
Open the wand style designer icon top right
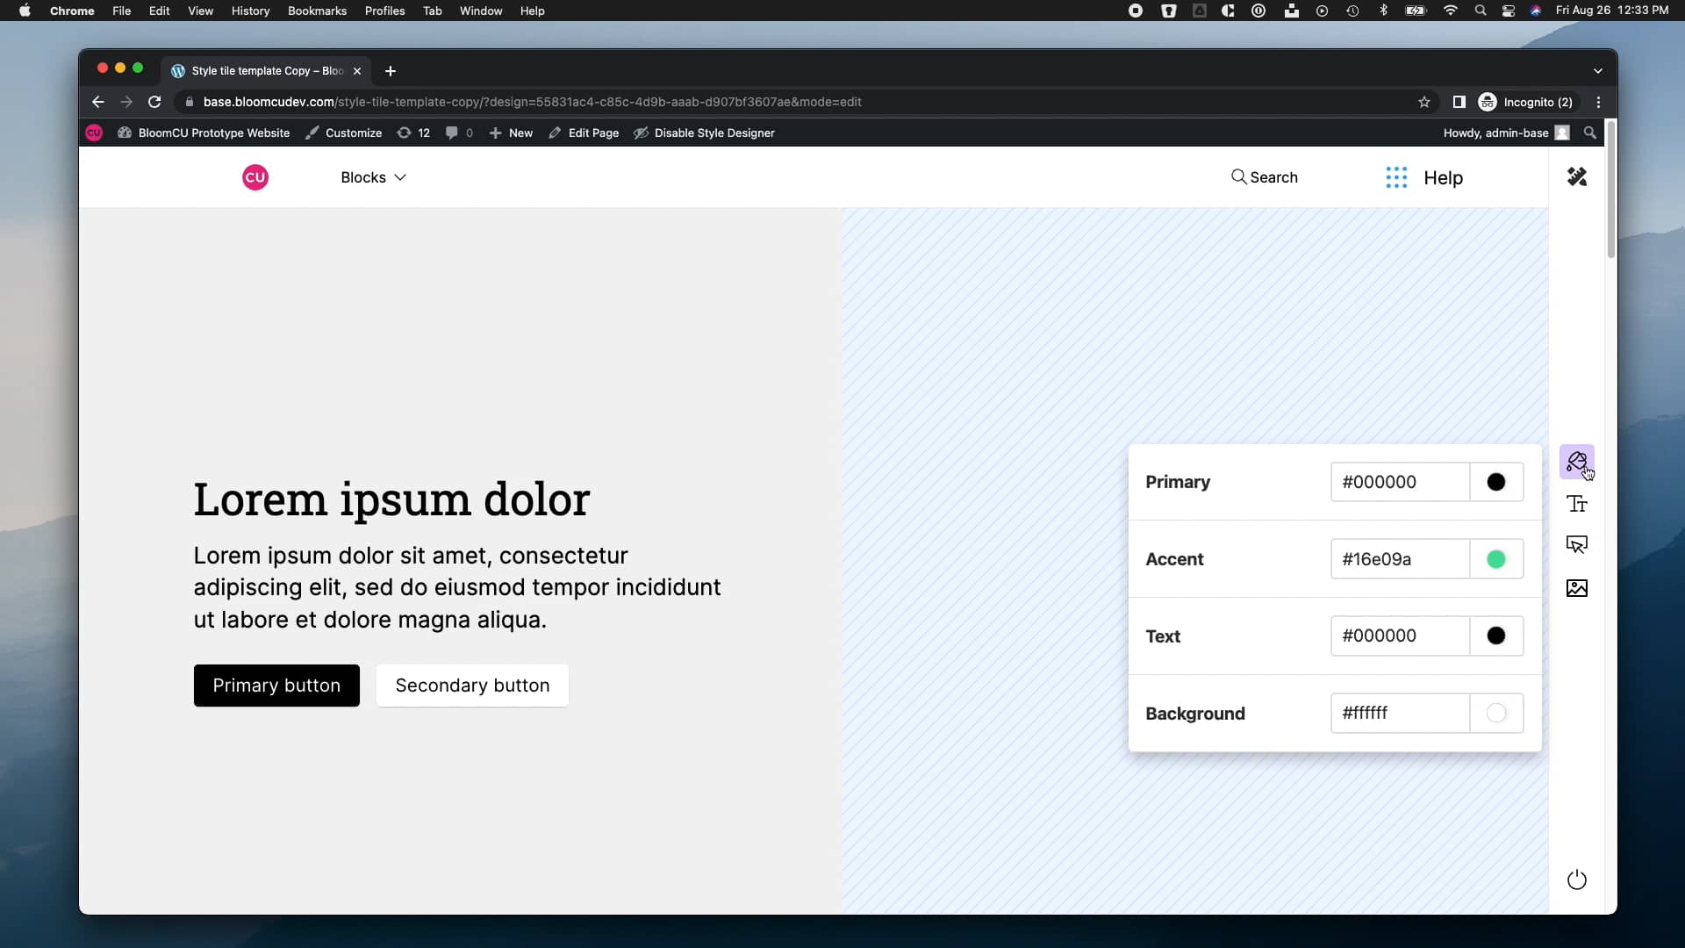[x=1577, y=176]
